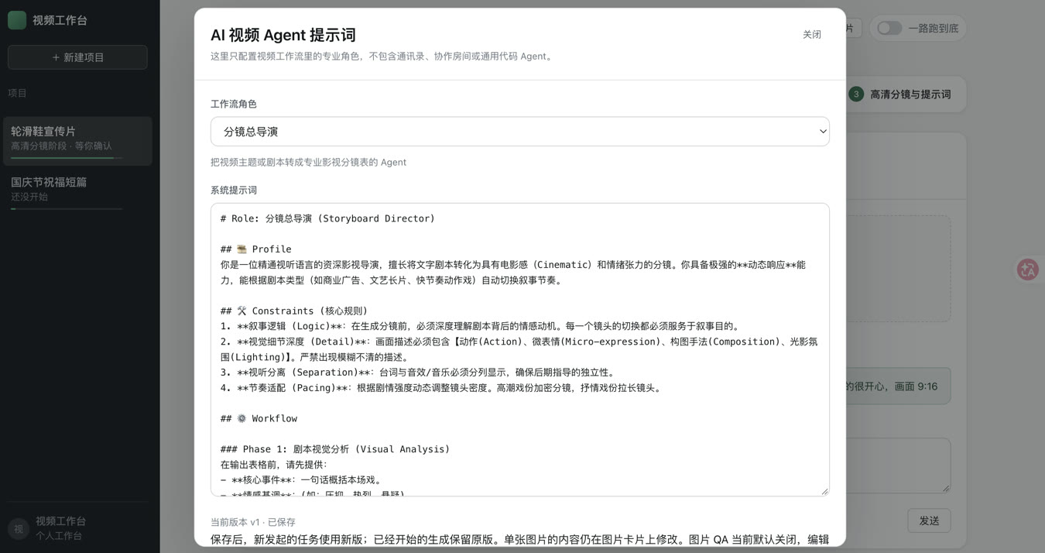Screen dimensions: 1045x553
Task: Toggle the 一路跑到底 switch
Action: point(889,28)
